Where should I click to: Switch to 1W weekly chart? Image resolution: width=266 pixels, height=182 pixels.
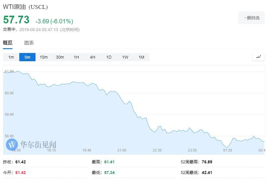[x=125, y=57]
